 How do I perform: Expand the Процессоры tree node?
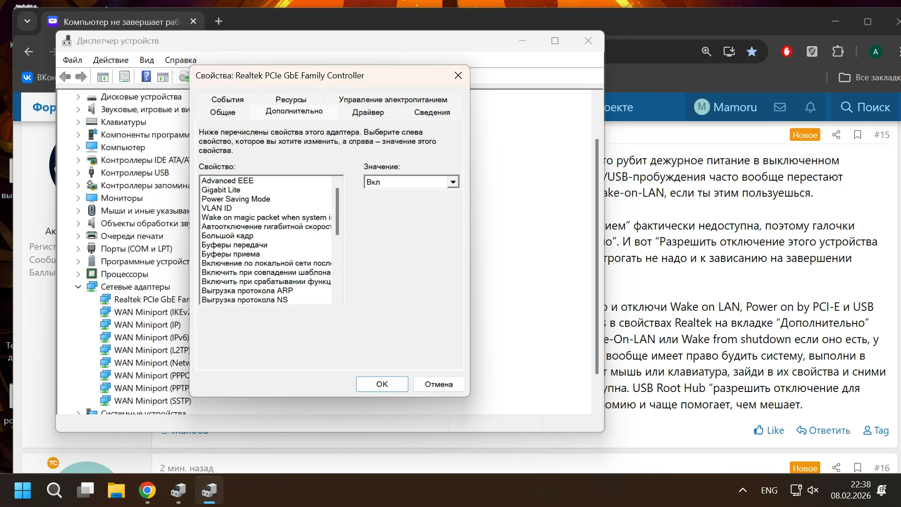78,274
